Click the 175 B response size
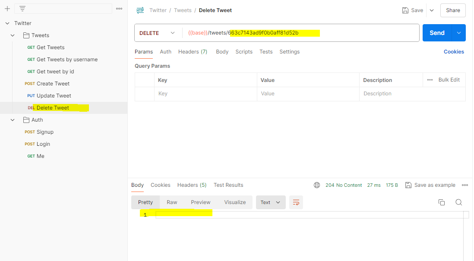Viewport: 474px width, 261px height. pyautogui.click(x=392, y=185)
